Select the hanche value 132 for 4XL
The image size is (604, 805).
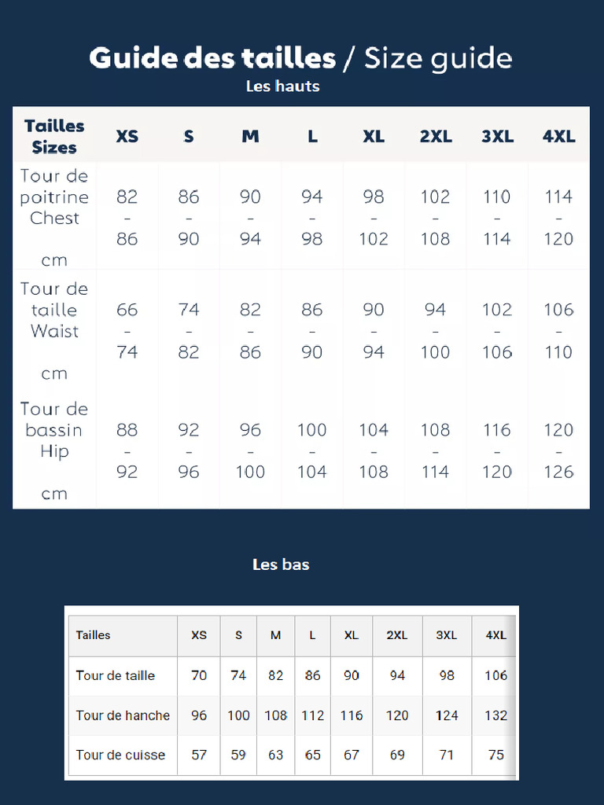[x=495, y=715]
